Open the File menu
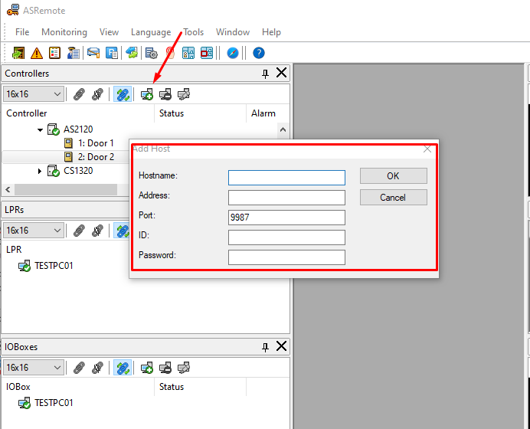Image resolution: width=530 pixels, height=429 pixels. click(x=22, y=32)
